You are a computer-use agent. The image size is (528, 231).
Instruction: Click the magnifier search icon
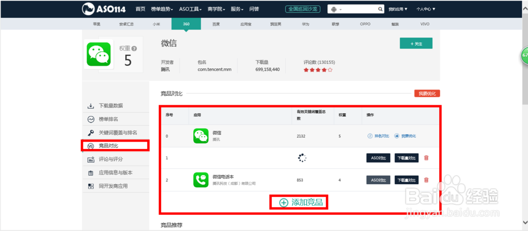pyautogui.click(x=380, y=9)
